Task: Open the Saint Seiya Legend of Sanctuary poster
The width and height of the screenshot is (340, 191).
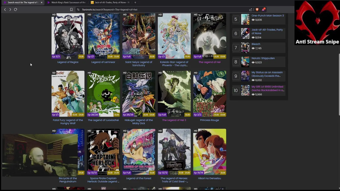Action: pyautogui.click(x=139, y=36)
